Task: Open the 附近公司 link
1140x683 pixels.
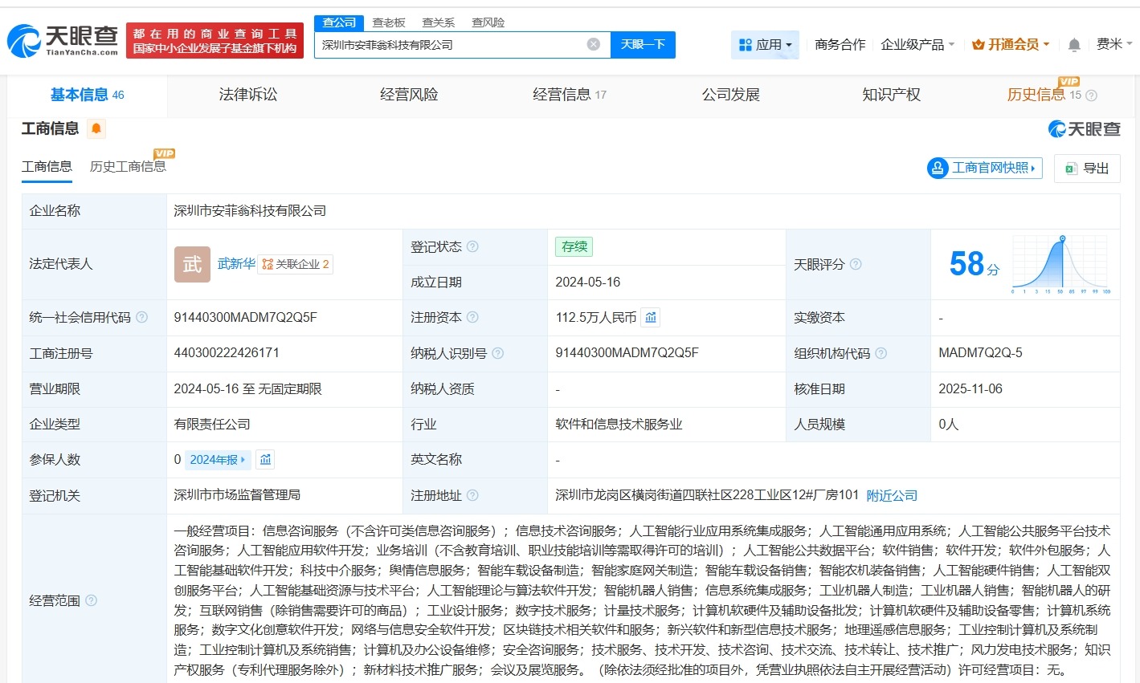Action: (890, 495)
